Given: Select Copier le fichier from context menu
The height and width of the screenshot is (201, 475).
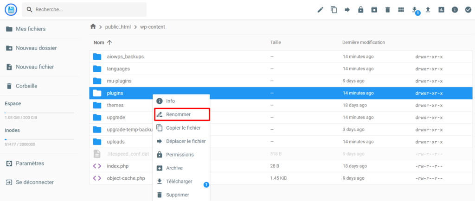Looking at the screenshot, I should (x=181, y=128).
